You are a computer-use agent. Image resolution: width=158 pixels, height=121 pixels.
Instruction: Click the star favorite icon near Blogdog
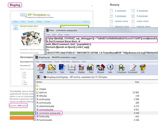click(x=92, y=6)
